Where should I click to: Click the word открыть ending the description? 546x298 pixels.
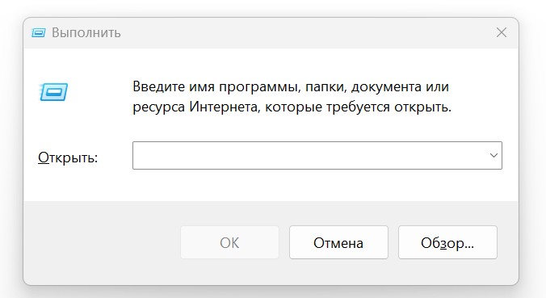[x=421, y=107]
